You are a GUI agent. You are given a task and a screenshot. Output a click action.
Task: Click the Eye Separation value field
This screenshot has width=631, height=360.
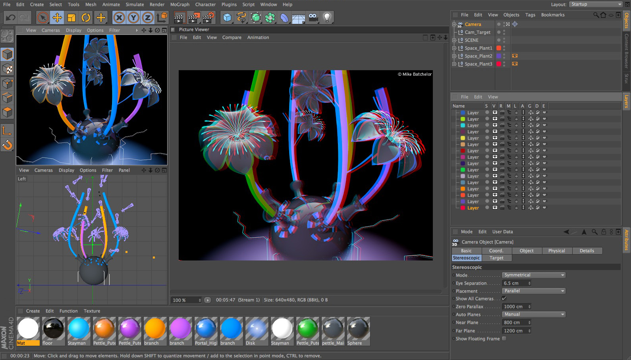(515, 283)
